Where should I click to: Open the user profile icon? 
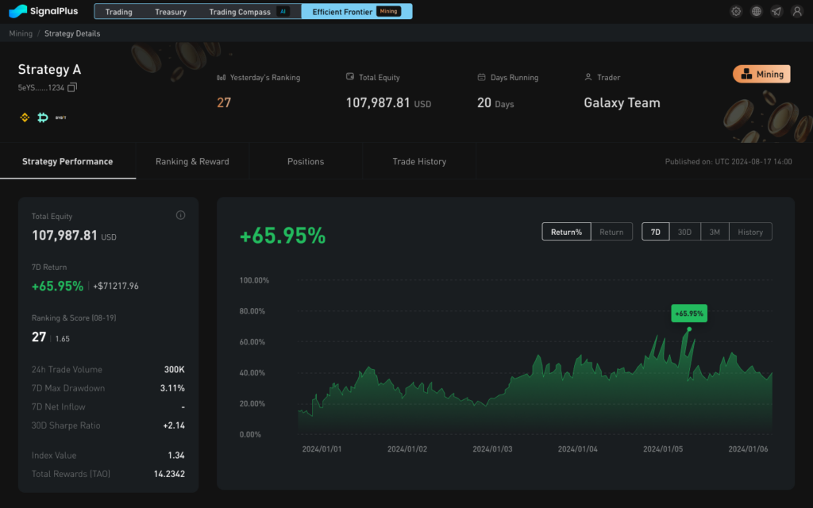pos(796,11)
